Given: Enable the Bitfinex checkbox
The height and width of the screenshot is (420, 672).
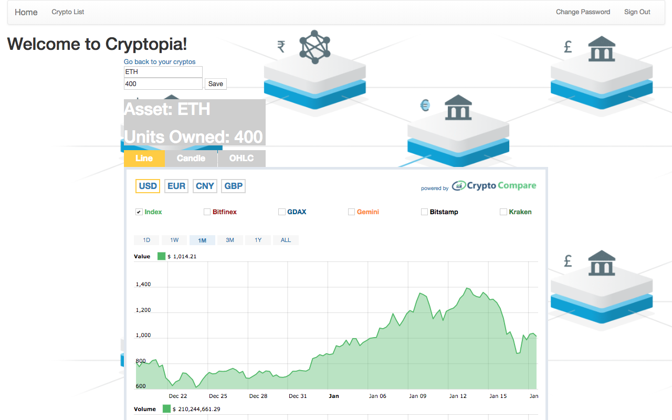Looking at the screenshot, I should click(207, 212).
